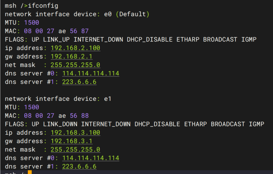
Task: Open e0 dns server #0 address 114.114.114.114
Action: point(90,73)
